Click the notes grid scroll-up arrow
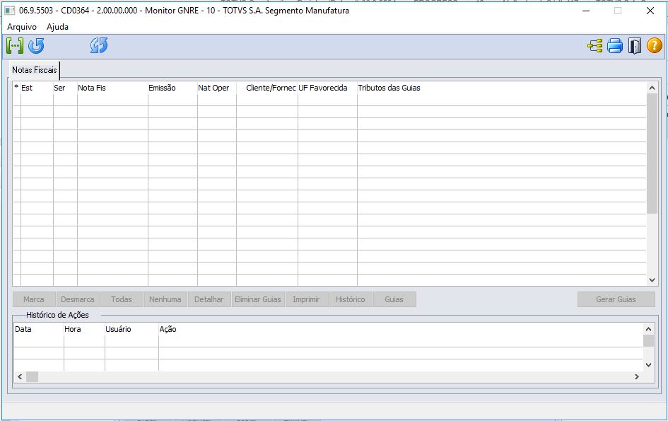This screenshot has height=421, width=668. coord(652,88)
